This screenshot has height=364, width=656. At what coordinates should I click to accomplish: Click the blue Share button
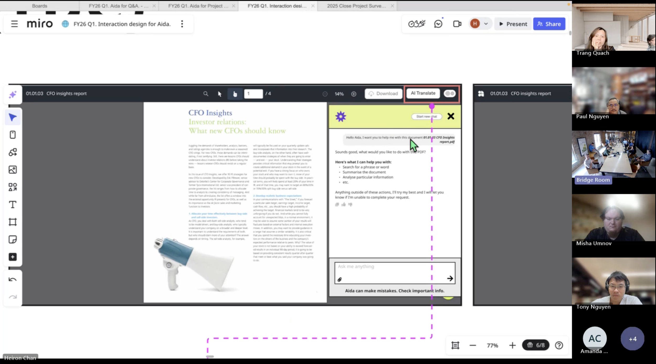point(549,24)
